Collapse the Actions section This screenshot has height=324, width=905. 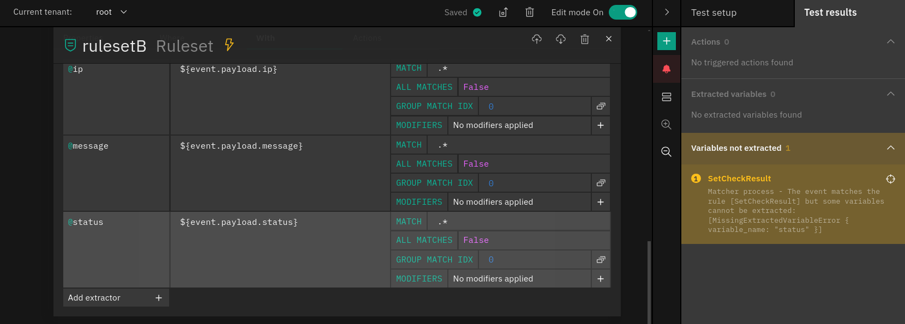(890, 42)
